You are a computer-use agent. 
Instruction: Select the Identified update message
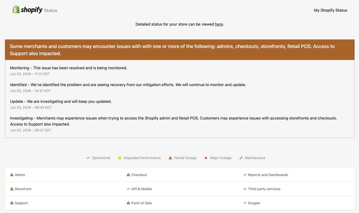tap(128, 85)
